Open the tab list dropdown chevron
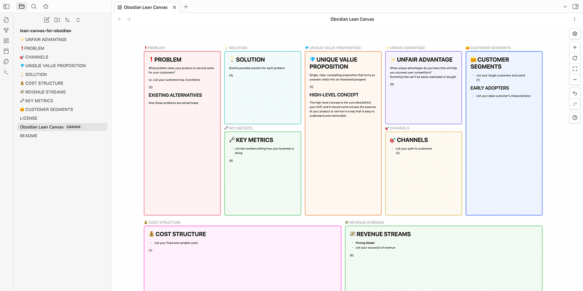 pyautogui.click(x=565, y=6)
